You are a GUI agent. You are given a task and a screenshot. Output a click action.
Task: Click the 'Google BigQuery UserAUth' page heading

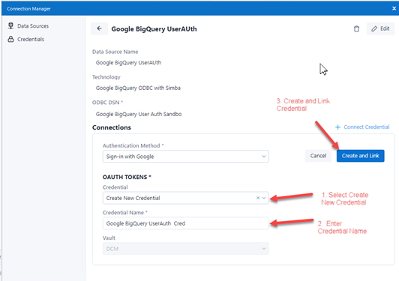click(x=154, y=29)
